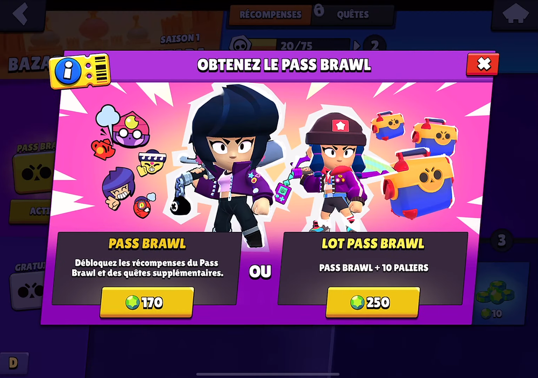Select the big Mega Box icon
The image size is (538, 378).
[x=418, y=183]
